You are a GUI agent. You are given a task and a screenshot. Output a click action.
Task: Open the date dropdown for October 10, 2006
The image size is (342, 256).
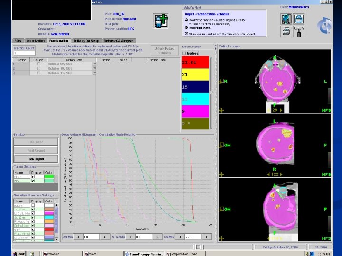tap(95, 69)
